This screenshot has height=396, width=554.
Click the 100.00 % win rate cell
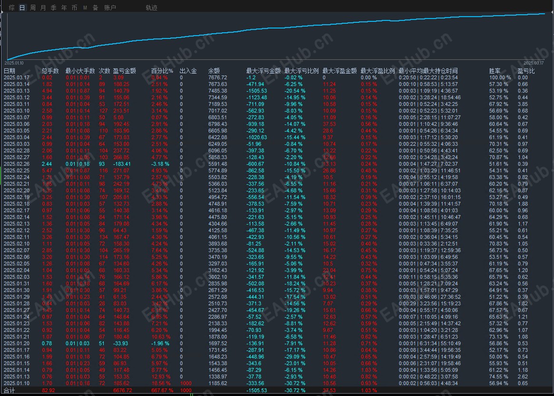point(500,77)
